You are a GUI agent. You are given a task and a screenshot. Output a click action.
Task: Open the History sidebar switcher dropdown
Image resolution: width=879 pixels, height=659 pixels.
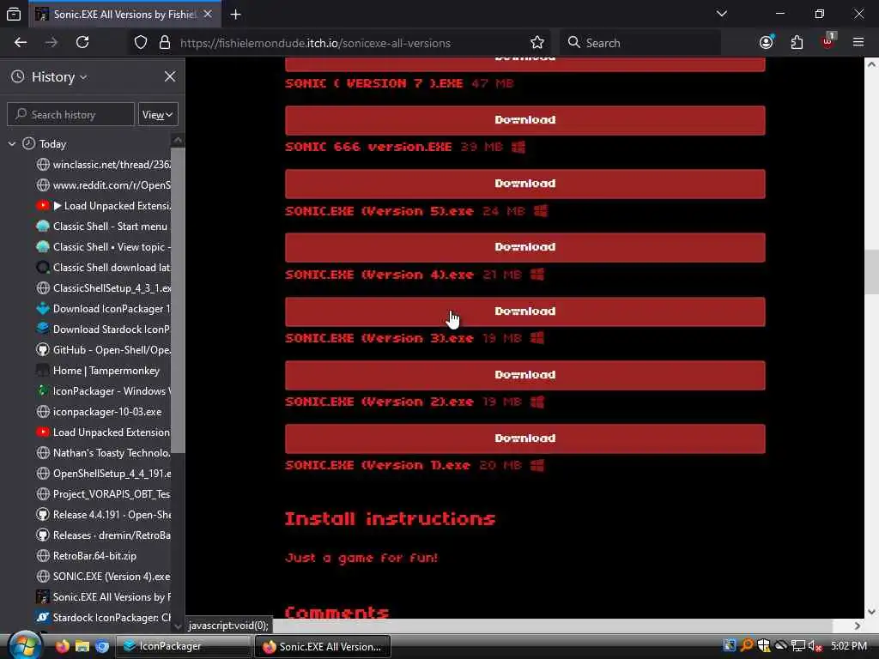point(59,76)
